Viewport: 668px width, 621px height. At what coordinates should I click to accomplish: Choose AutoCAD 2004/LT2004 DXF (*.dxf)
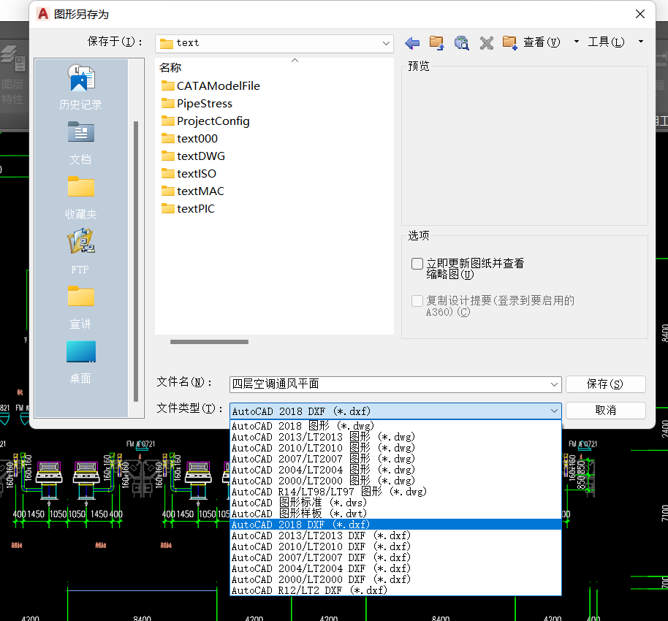tap(396, 568)
